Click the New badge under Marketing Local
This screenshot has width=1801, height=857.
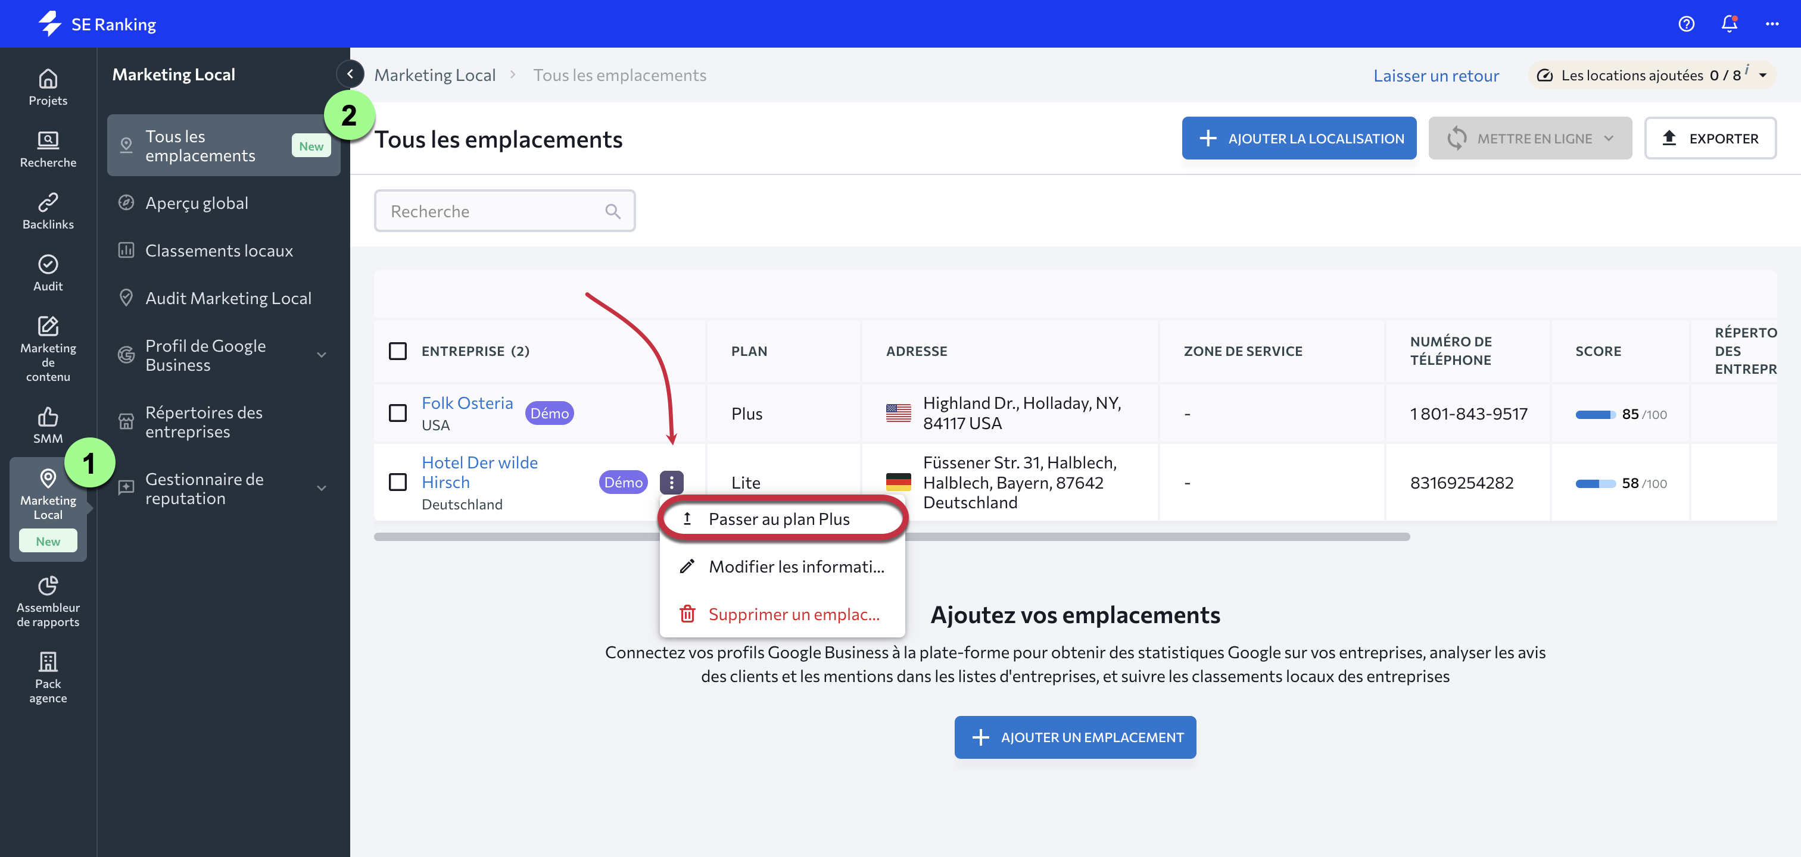click(x=48, y=542)
